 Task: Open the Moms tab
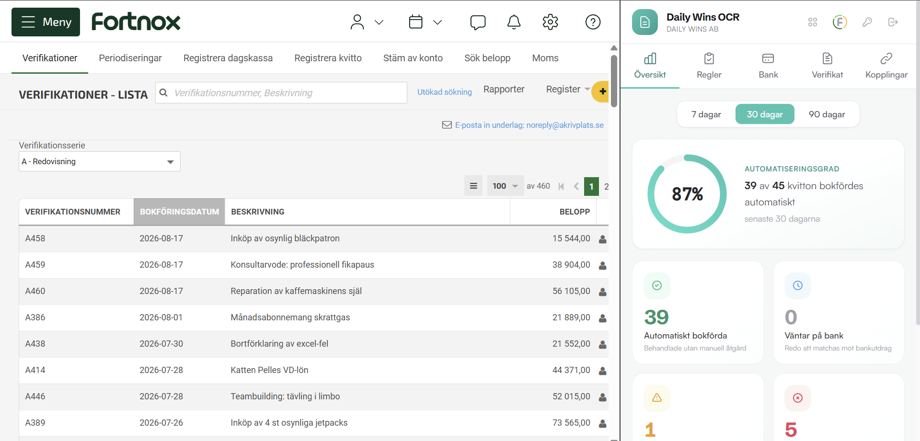pyautogui.click(x=545, y=58)
